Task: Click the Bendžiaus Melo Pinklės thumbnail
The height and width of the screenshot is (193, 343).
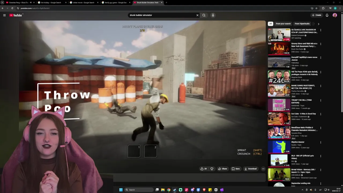Action: point(279,133)
